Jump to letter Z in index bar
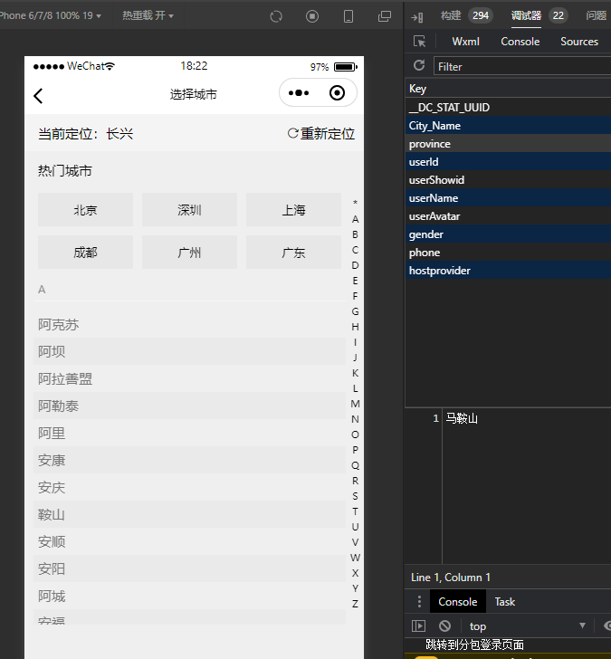This screenshot has height=659, width=611. (x=355, y=604)
